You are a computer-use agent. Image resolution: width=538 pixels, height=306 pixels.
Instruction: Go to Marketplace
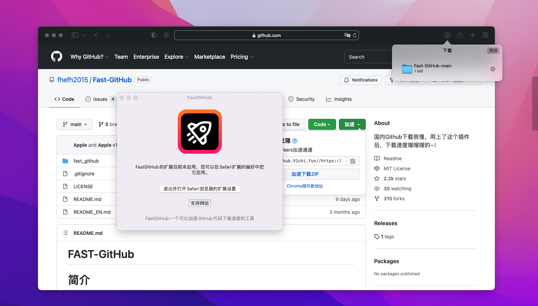click(209, 57)
